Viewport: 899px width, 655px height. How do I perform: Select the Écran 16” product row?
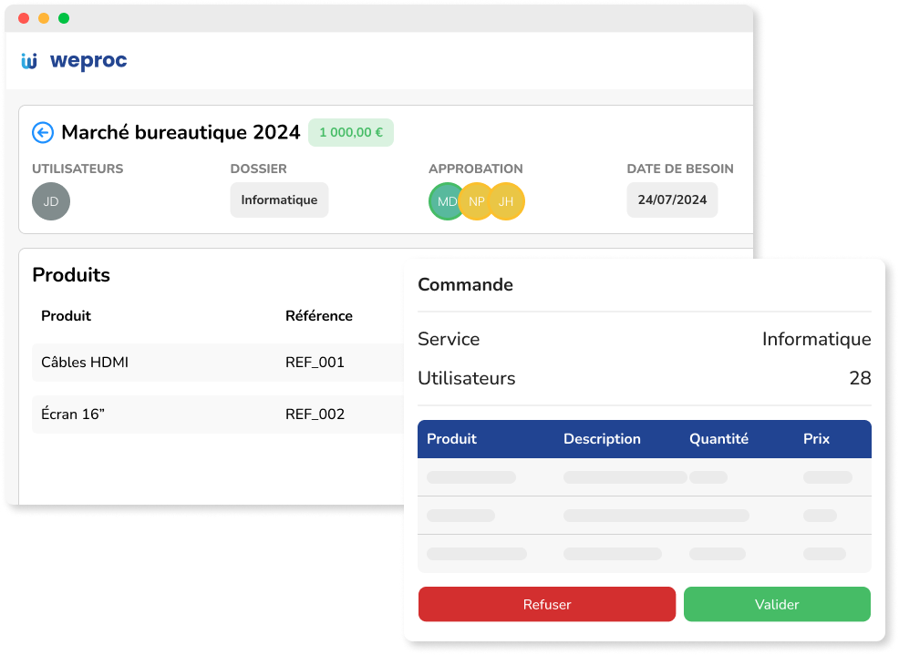pyautogui.click(x=73, y=414)
